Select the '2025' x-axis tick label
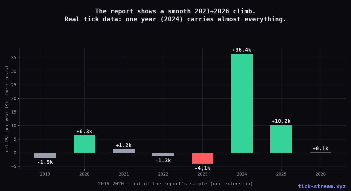The height and width of the screenshot is (191, 351). pos(281,174)
